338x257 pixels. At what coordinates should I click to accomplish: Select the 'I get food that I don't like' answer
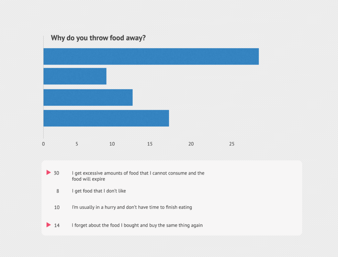tap(99, 191)
